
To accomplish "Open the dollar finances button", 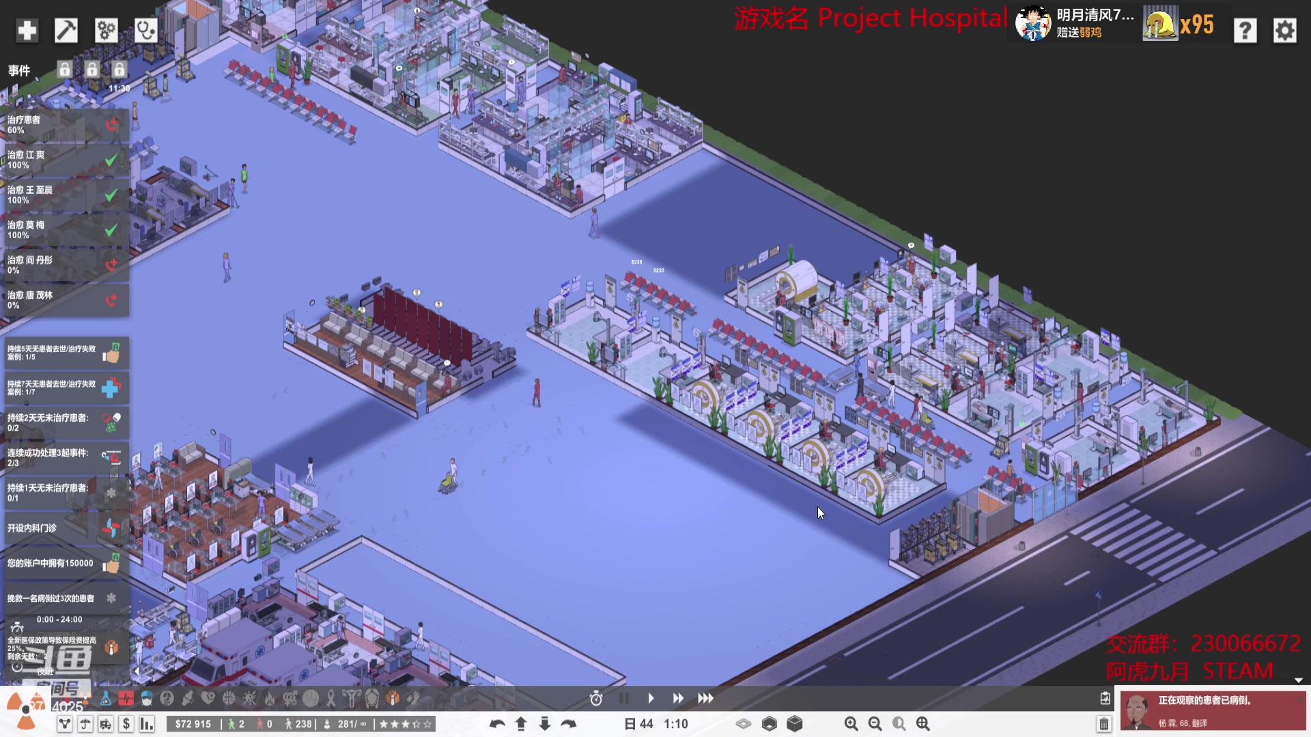I will point(126,724).
